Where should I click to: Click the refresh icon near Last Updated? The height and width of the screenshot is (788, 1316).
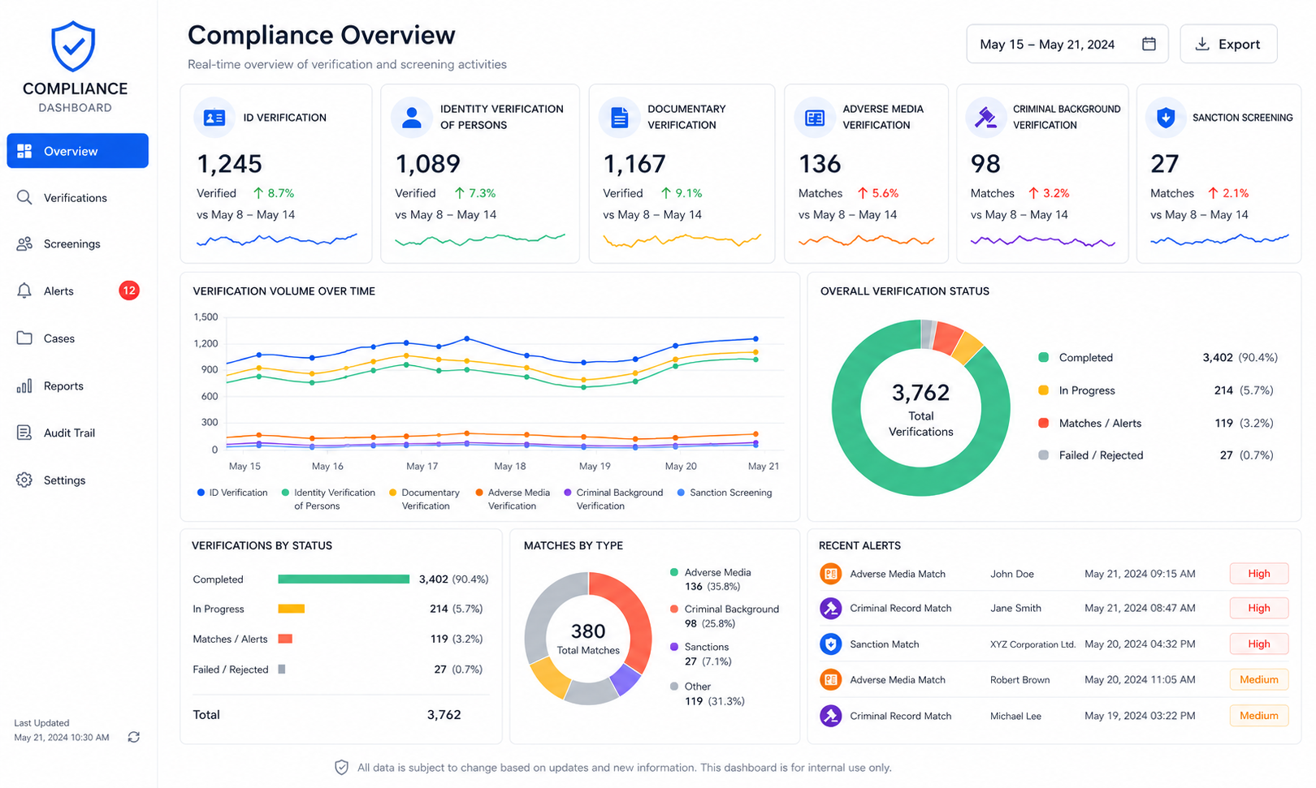(134, 737)
